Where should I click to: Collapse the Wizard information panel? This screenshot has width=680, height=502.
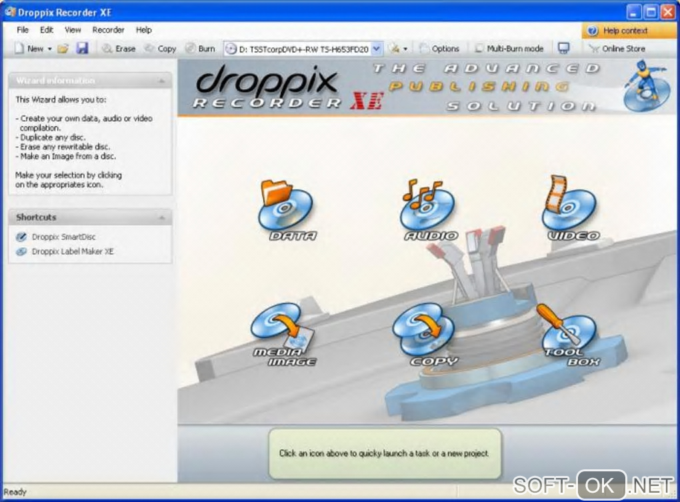(161, 81)
